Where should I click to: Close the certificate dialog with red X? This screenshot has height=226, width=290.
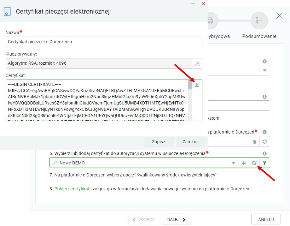tap(203, 4)
